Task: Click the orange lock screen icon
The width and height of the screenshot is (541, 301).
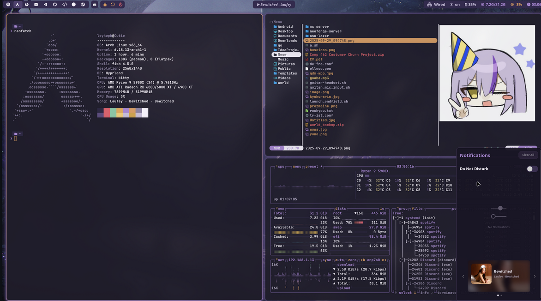Action: click(105, 5)
